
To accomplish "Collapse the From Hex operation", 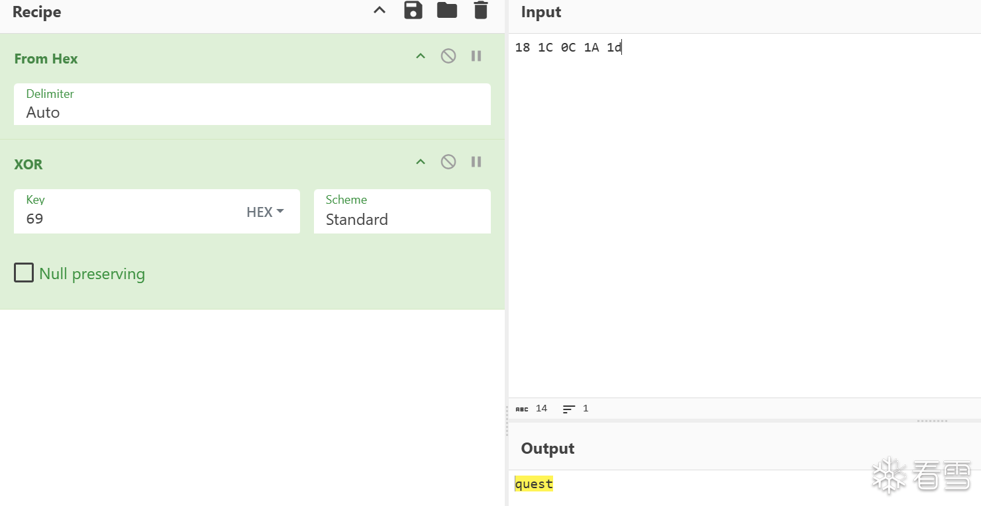I will point(421,56).
